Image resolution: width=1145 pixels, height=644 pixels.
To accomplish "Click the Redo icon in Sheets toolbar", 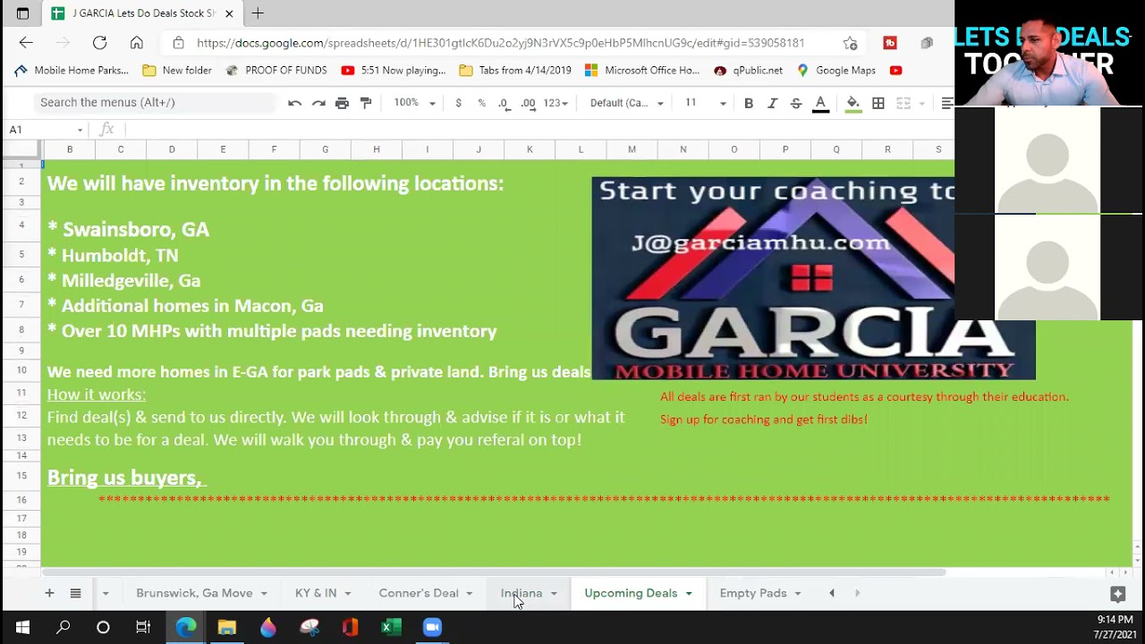I will [318, 103].
